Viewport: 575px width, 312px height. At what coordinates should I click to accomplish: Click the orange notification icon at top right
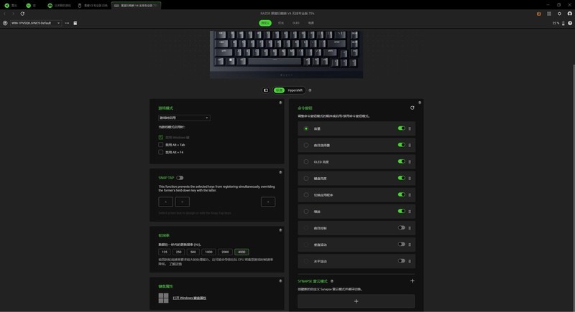(538, 14)
